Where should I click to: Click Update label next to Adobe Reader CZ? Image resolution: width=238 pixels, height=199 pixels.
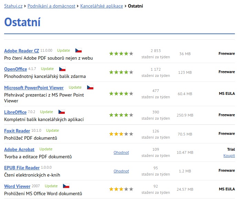(x=64, y=50)
